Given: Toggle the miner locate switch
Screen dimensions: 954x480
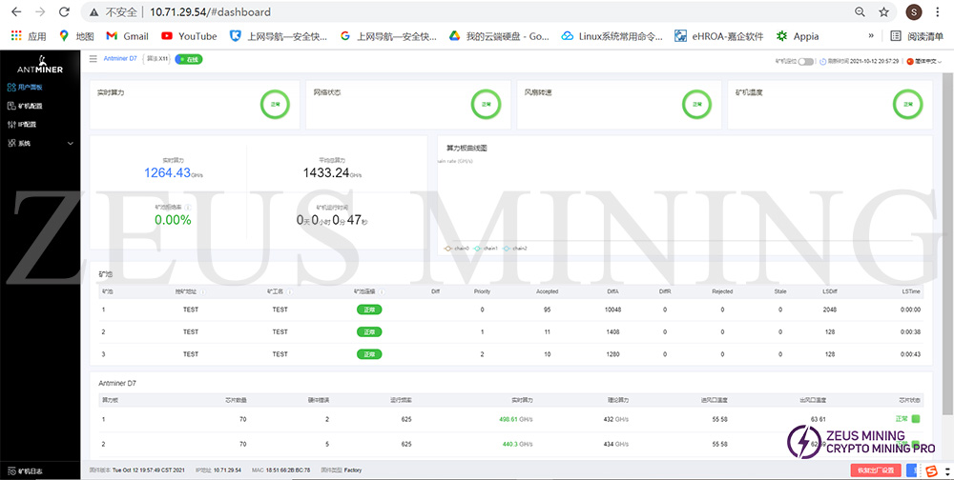Looking at the screenshot, I should (x=806, y=60).
